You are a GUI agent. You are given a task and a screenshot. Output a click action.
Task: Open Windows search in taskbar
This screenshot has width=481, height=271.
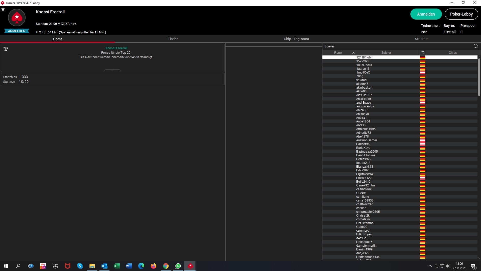pyautogui.click(x=18, y=266)
